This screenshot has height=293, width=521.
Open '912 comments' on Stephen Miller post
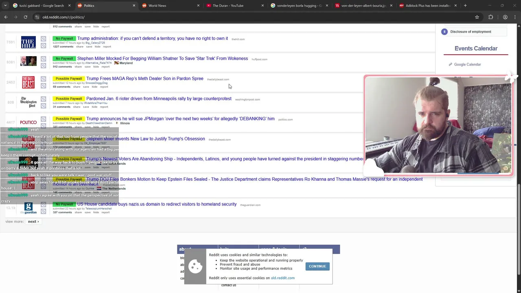(62, 66)
